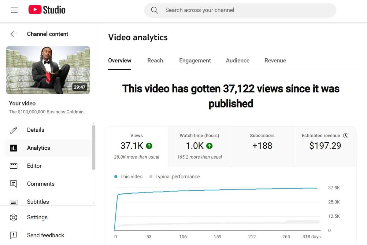This screenshot has height=245, width=367.
Task: Click the YouTube Studio logo
Action: (x=47, y=10)
